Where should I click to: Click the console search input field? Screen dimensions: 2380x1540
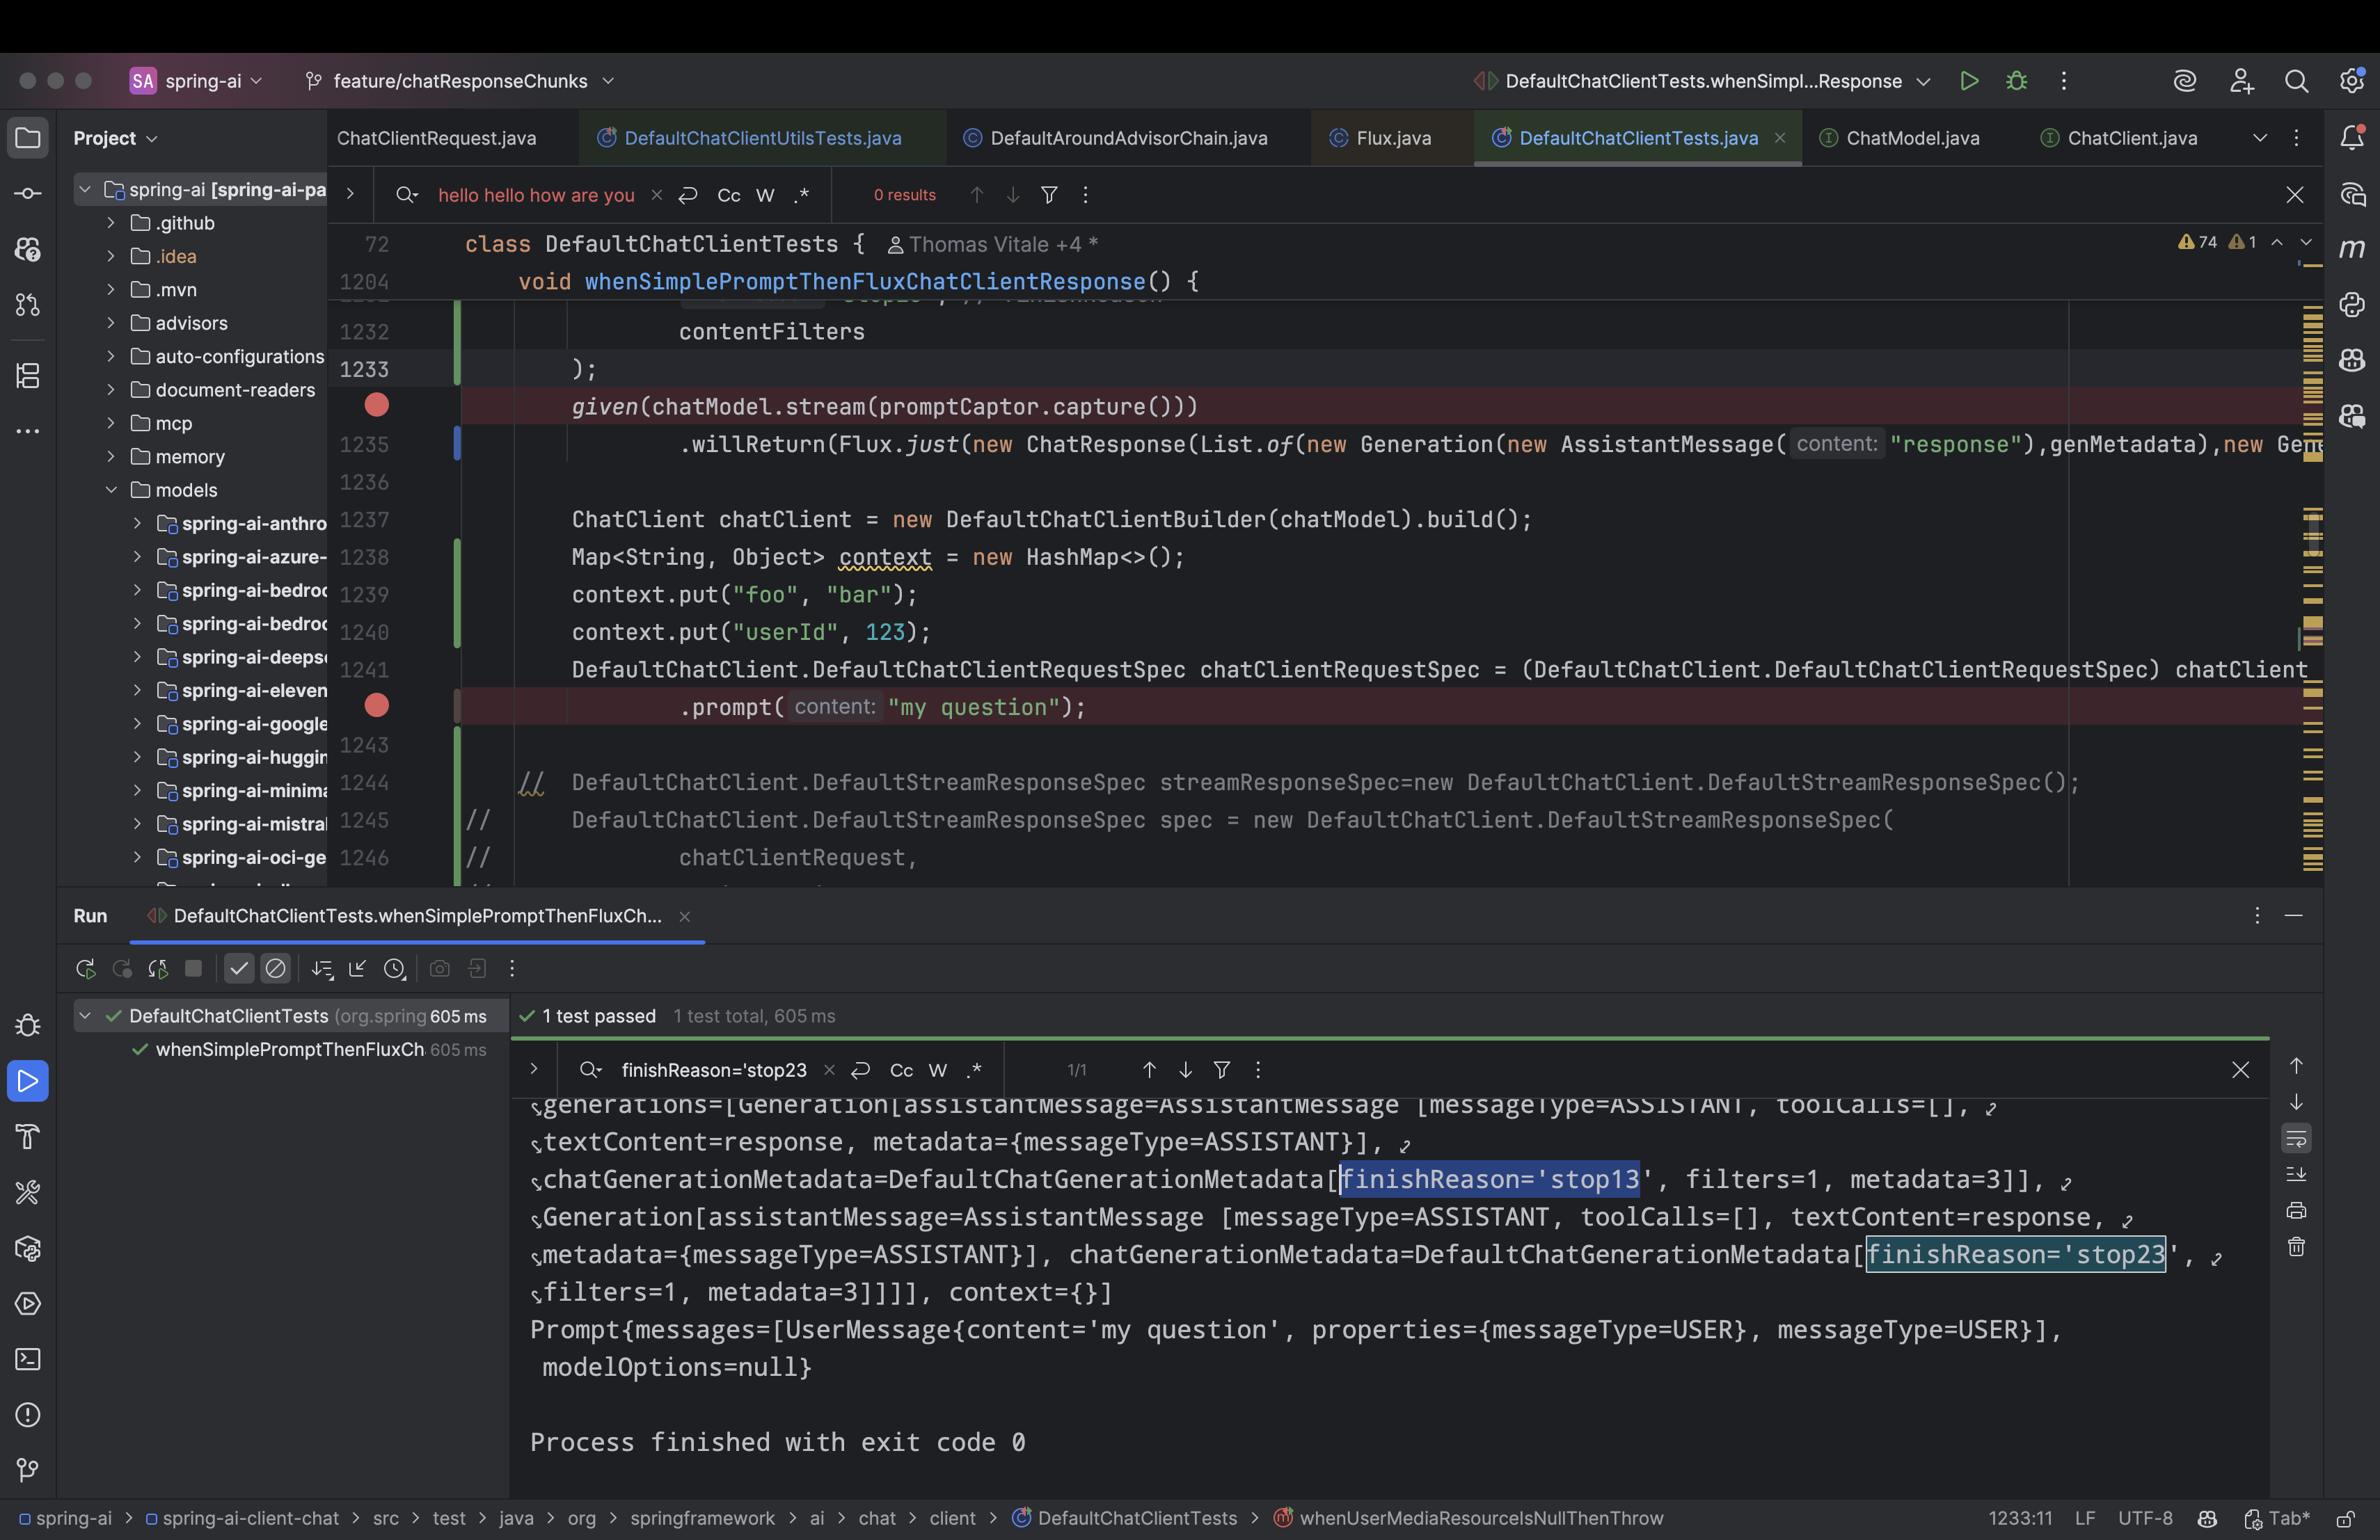coord(714,1070)
